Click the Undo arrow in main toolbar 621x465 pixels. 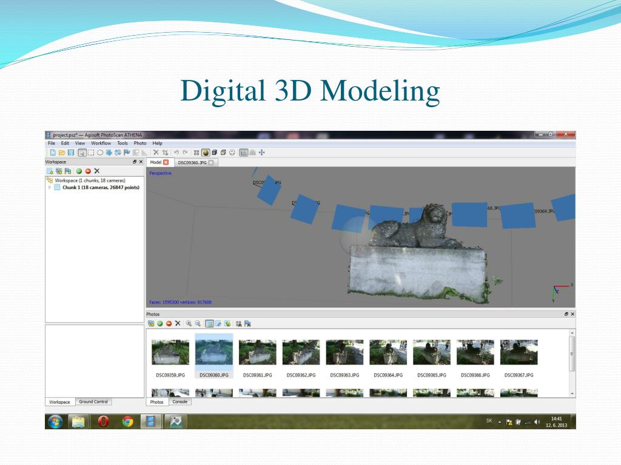point(176,153)
